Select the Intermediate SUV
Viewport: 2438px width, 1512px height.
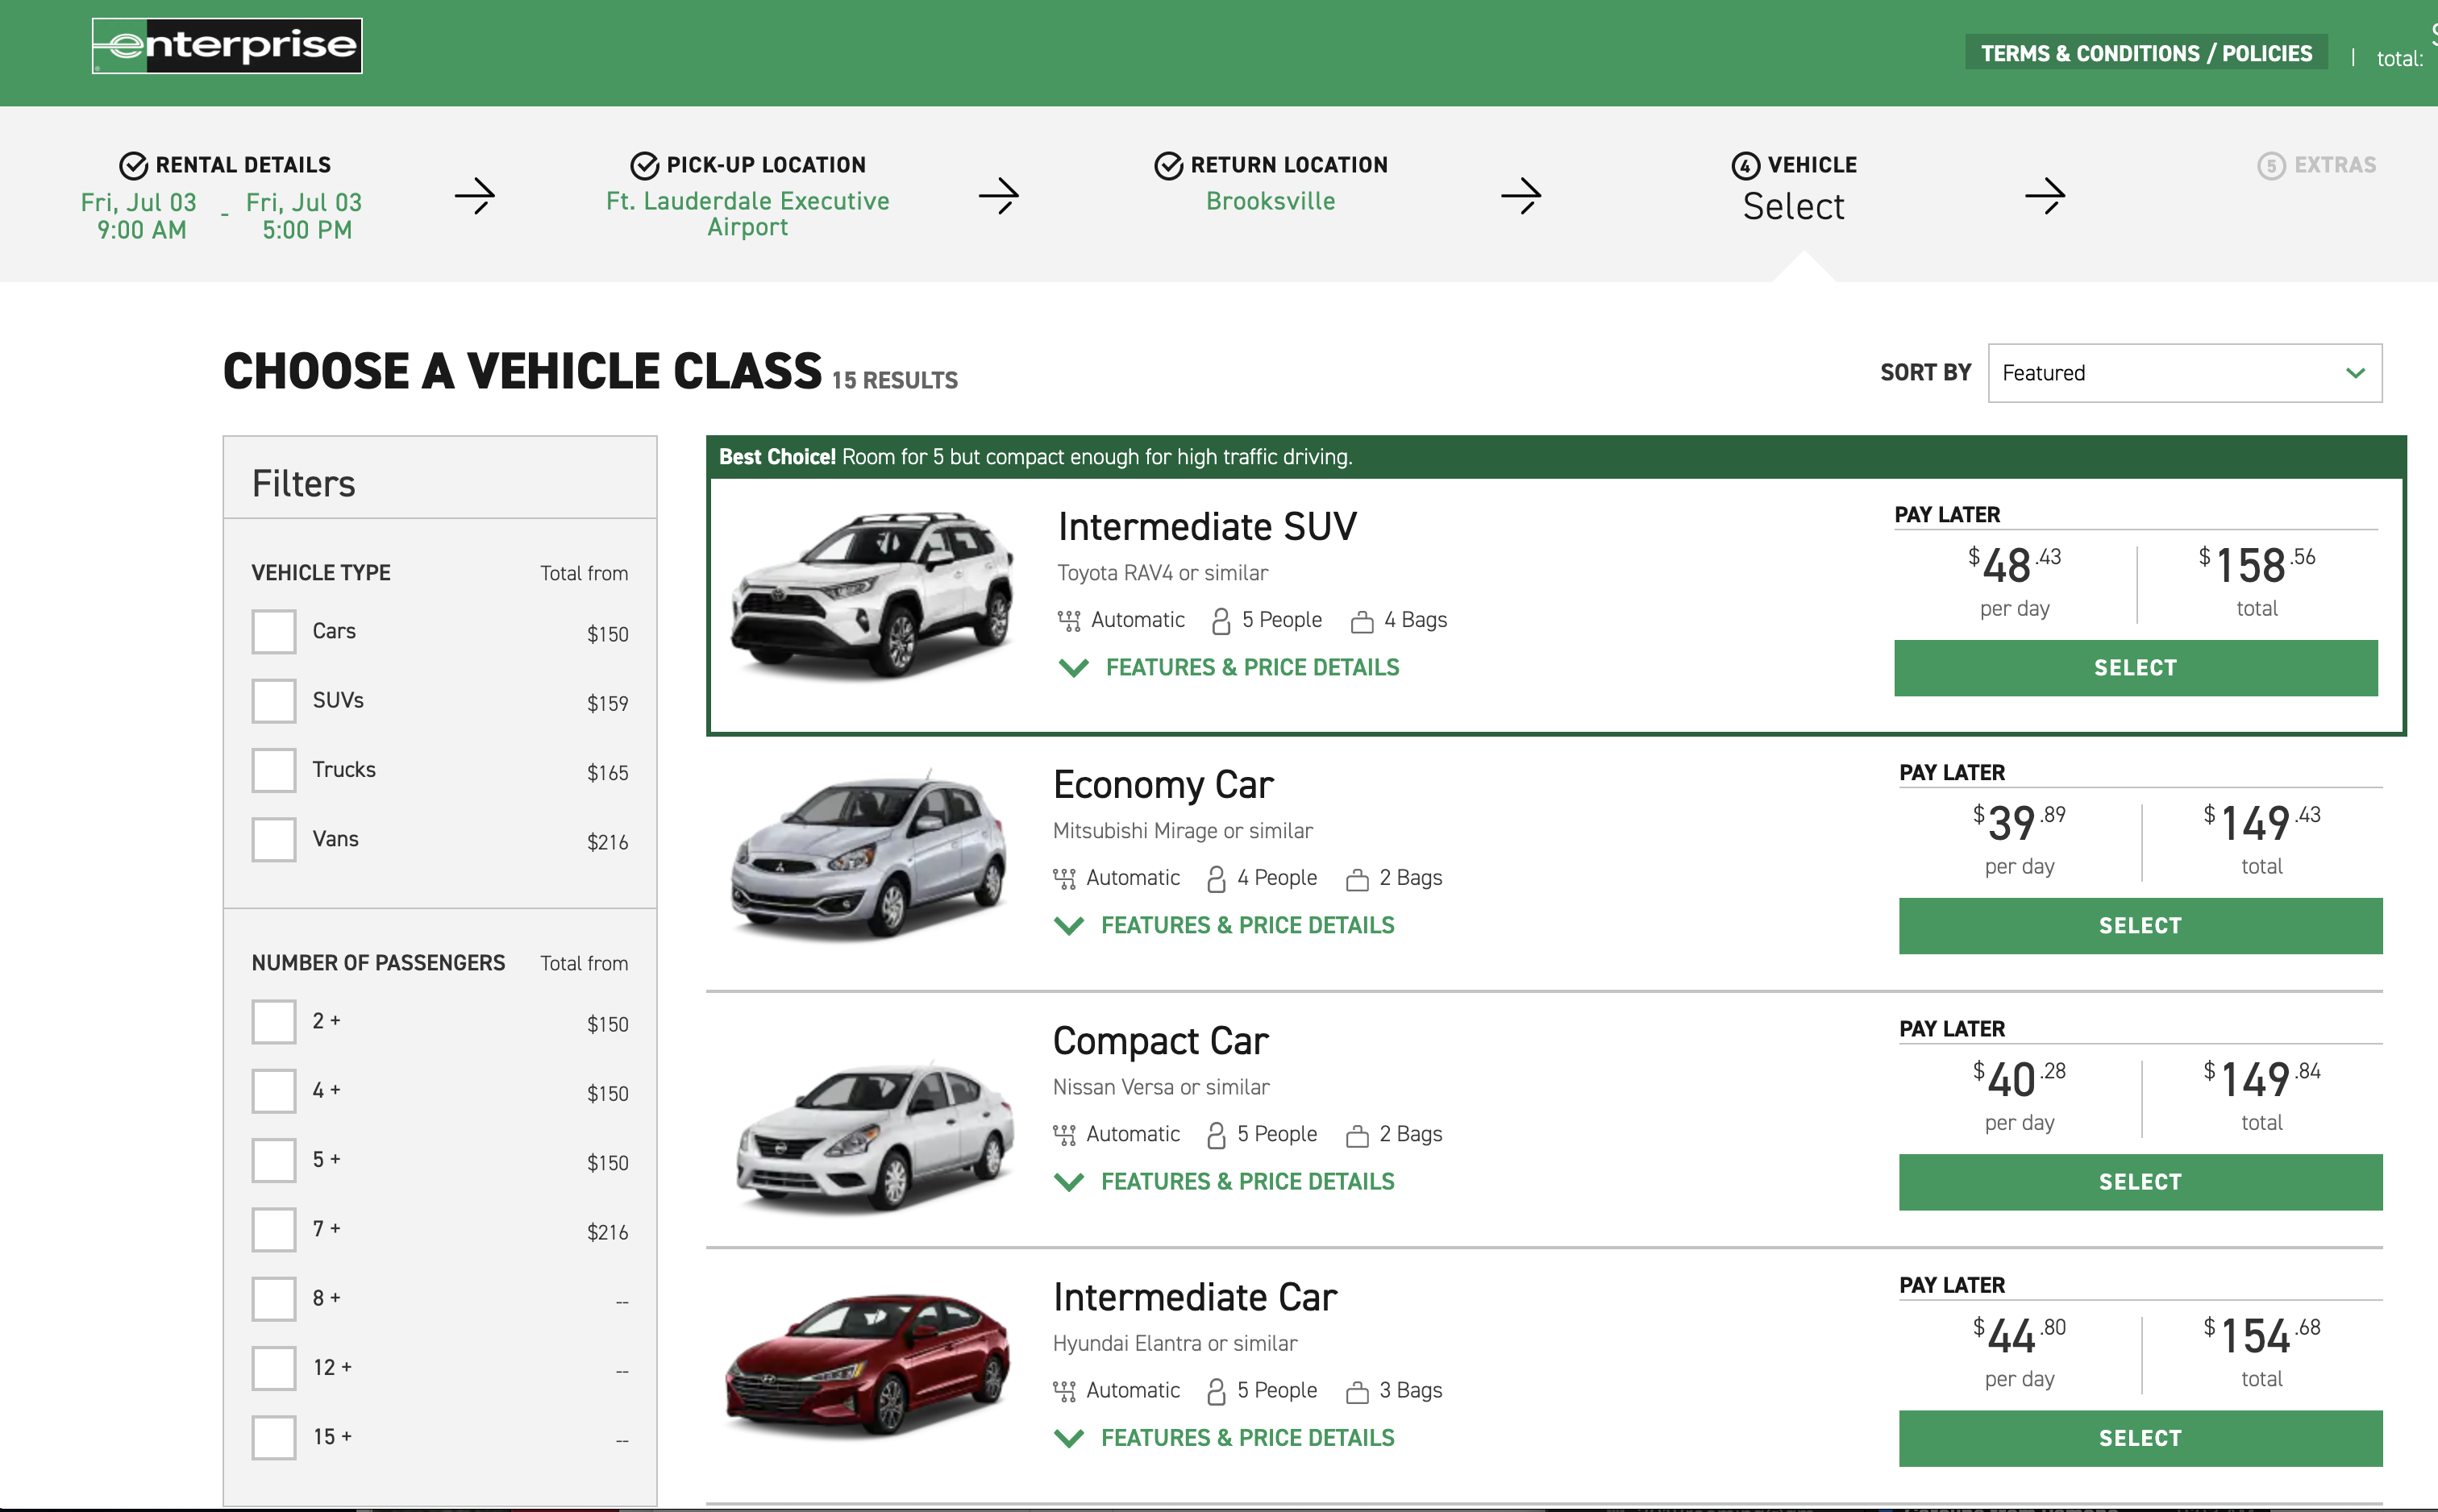tap(2135, 668)
